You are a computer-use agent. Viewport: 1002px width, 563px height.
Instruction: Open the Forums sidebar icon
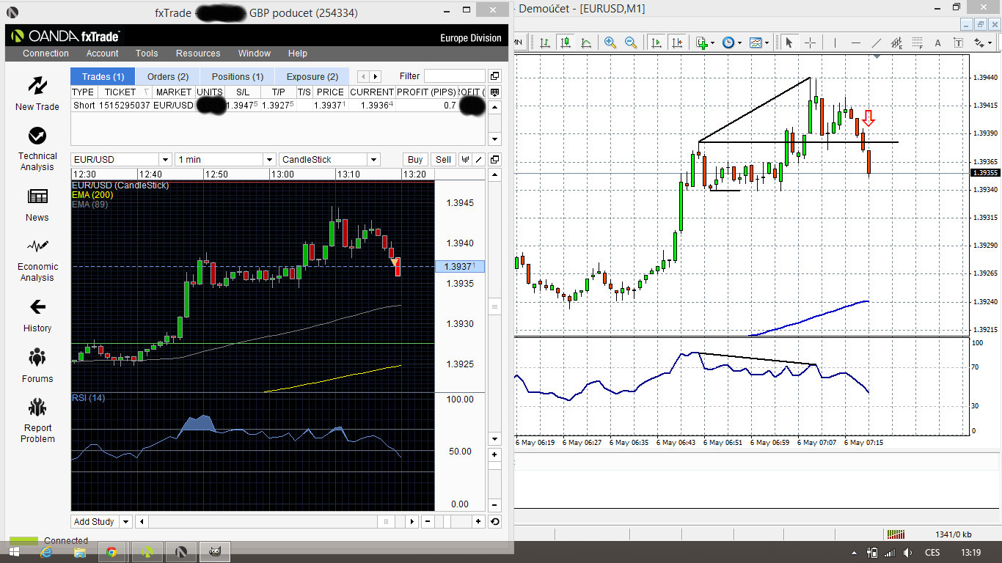[x=37, y=366]
